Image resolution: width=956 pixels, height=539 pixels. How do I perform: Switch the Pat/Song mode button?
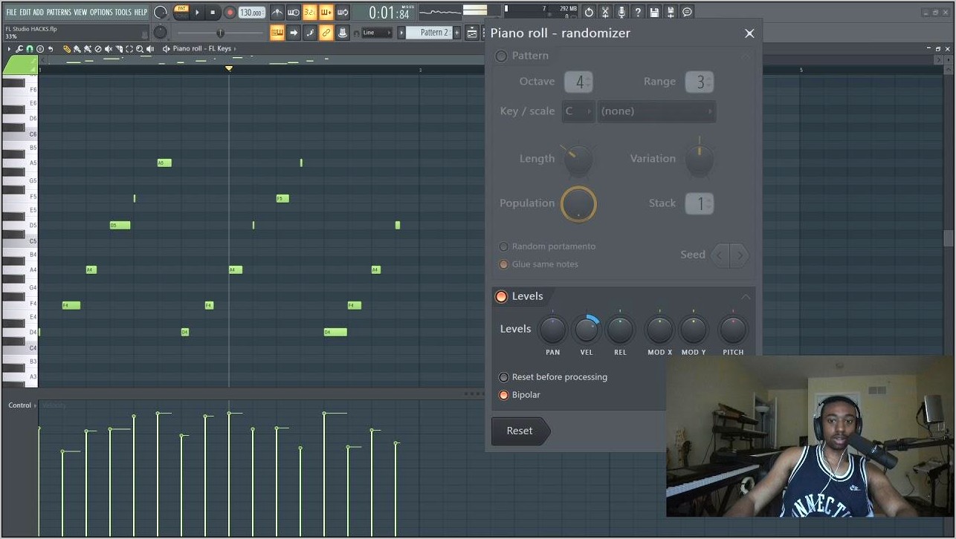(181, 12)
